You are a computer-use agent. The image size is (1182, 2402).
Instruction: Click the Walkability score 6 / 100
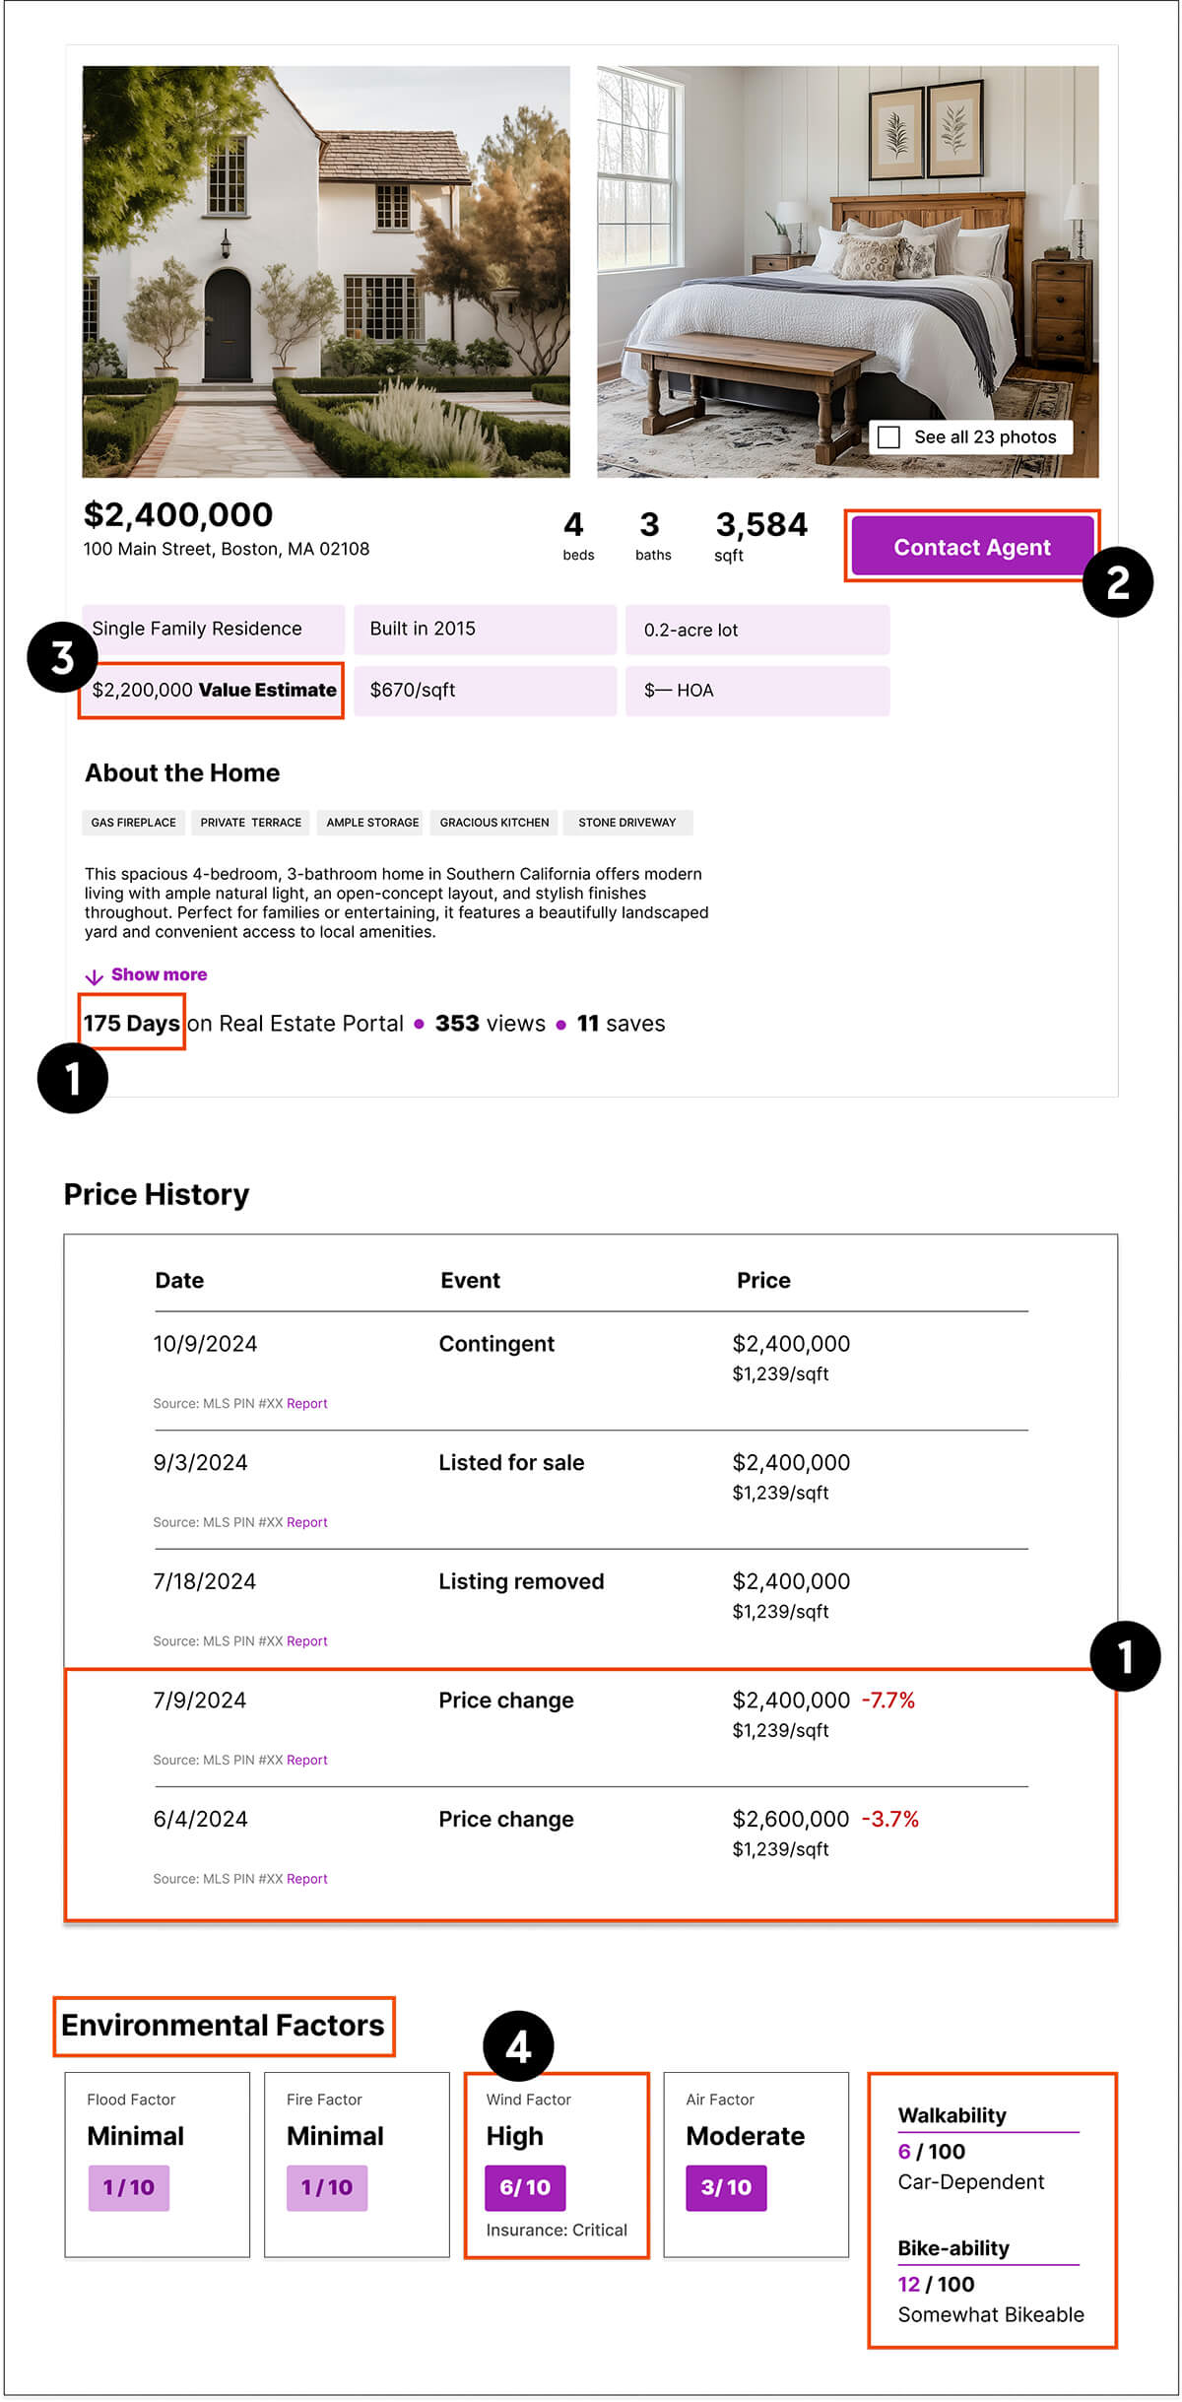932,2152
